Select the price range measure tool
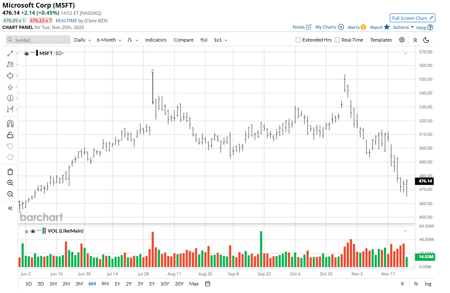The image size is (450, 293). point(10,109)
